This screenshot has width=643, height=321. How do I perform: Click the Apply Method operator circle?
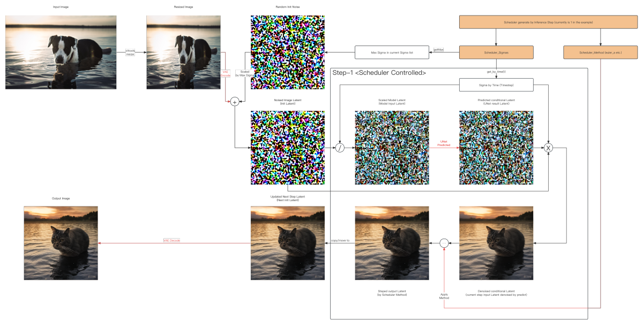pyautogui.click(x=444, y=243)
